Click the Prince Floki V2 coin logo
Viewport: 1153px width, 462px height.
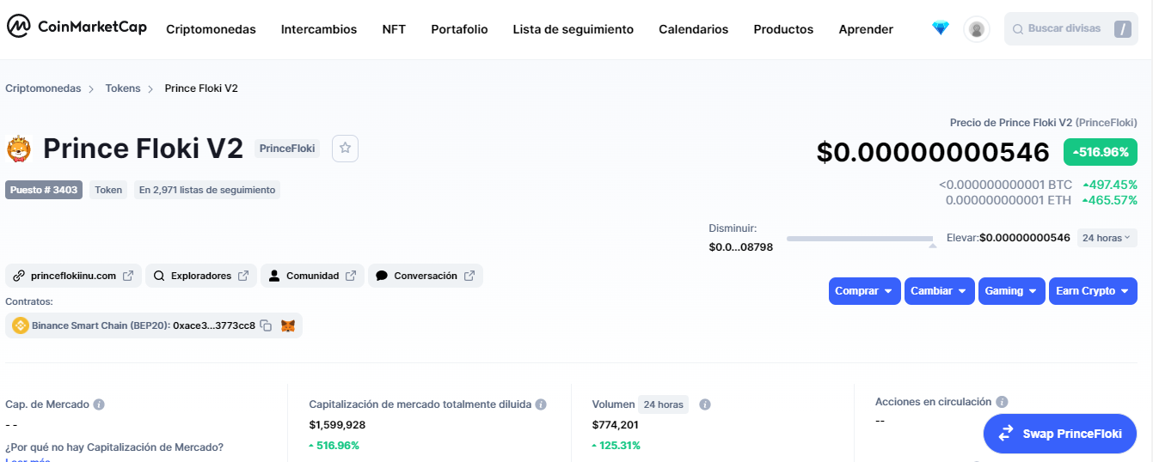pos(19,149)
